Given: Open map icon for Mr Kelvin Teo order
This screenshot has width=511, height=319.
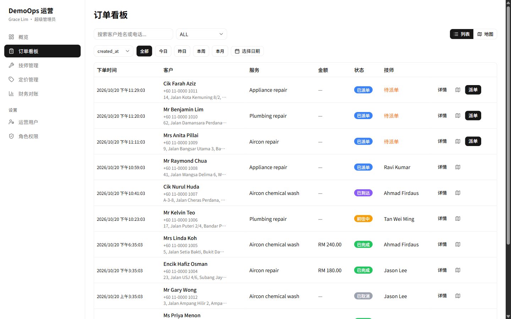Looking at the screenshot, I should pyautogui.click(x=458, y=219).
